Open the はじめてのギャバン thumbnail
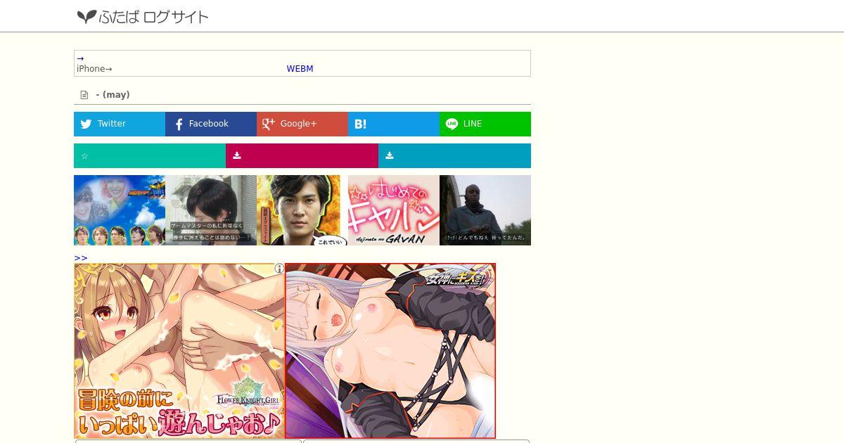 [394, 210]
